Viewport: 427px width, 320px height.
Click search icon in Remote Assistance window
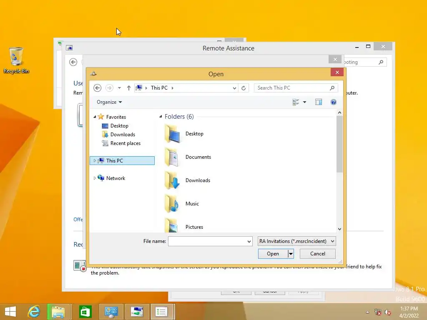[381, 62]
